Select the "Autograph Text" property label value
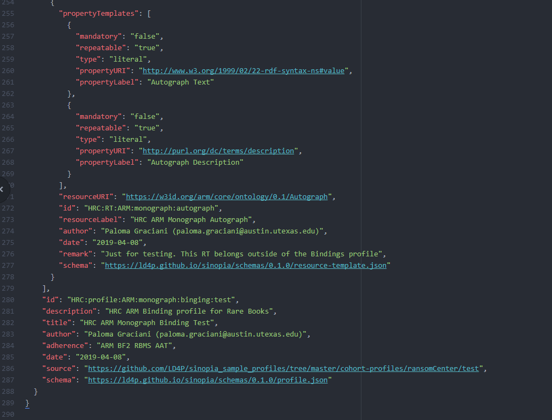 point(180,82)
